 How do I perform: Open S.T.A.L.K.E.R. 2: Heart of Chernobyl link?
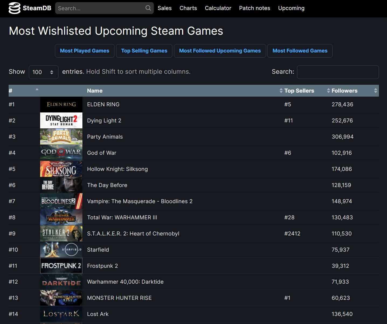(133, 234)
